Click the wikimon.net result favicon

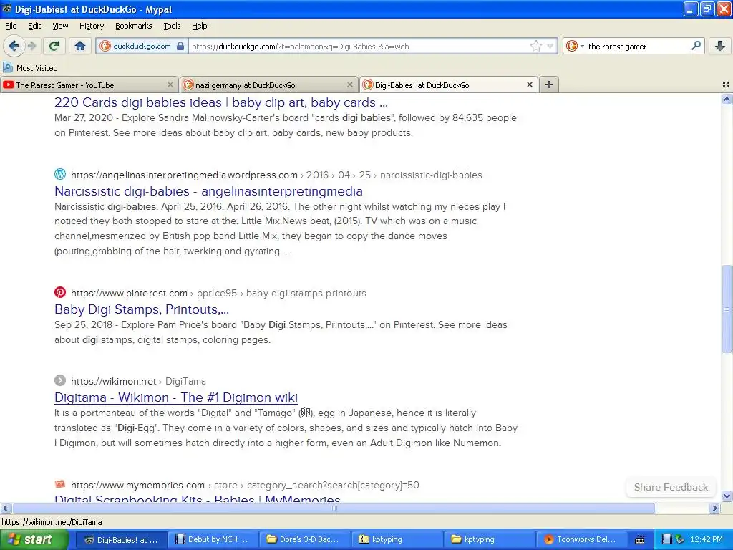60,380
